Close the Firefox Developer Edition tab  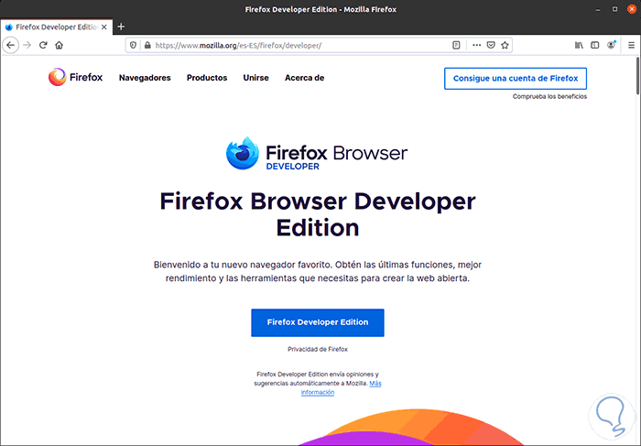coord(104,27)
